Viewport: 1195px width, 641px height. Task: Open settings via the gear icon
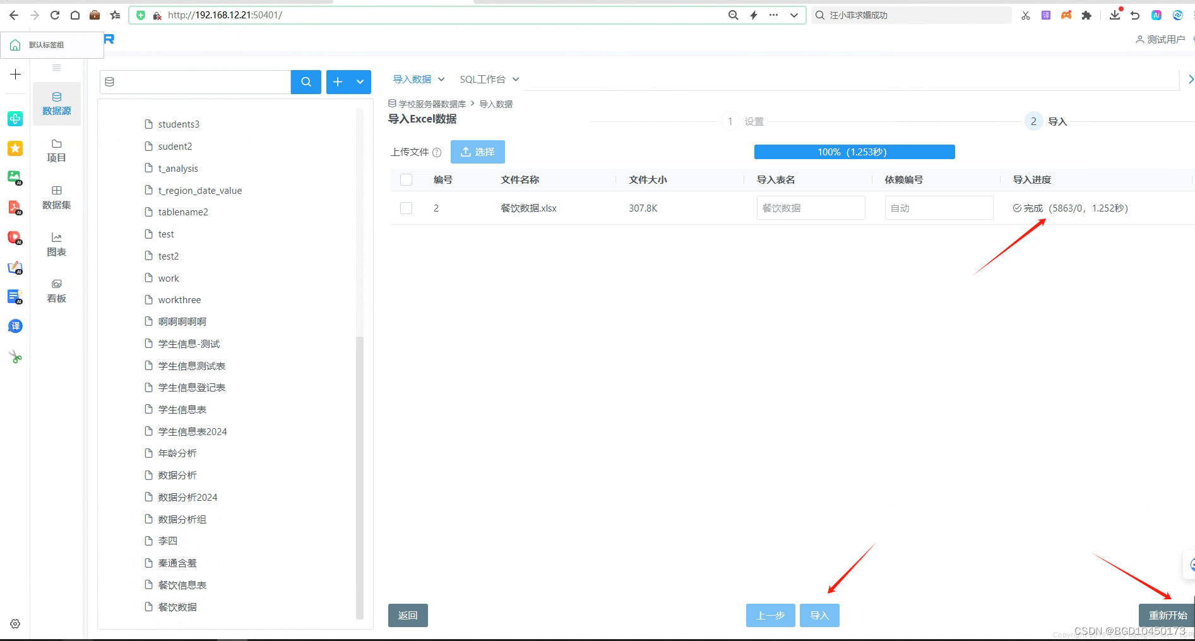(15, 624)
